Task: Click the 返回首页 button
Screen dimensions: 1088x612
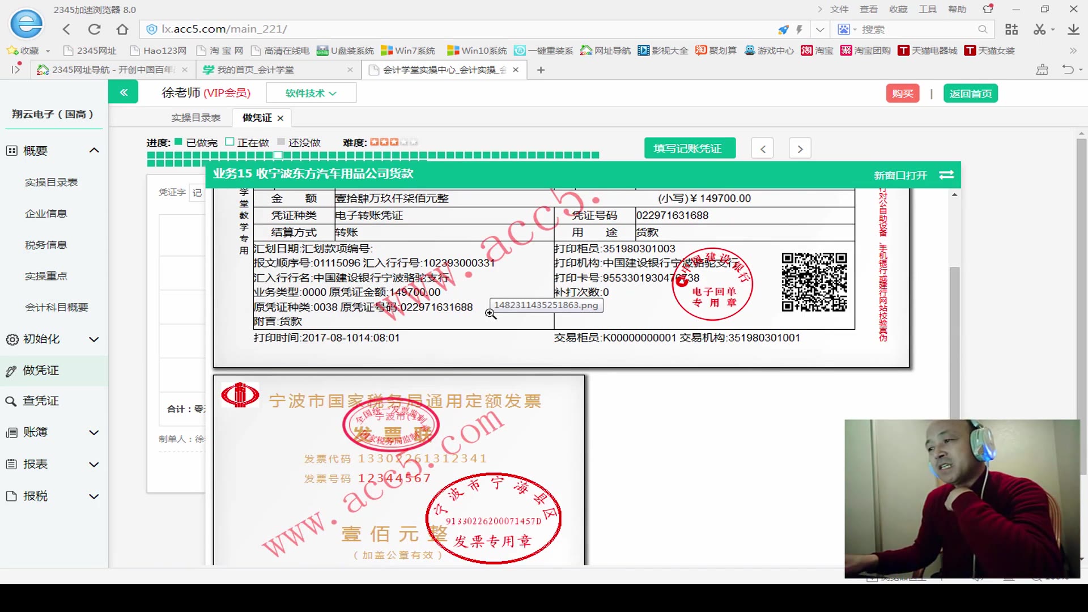Action: pos(970,93)
